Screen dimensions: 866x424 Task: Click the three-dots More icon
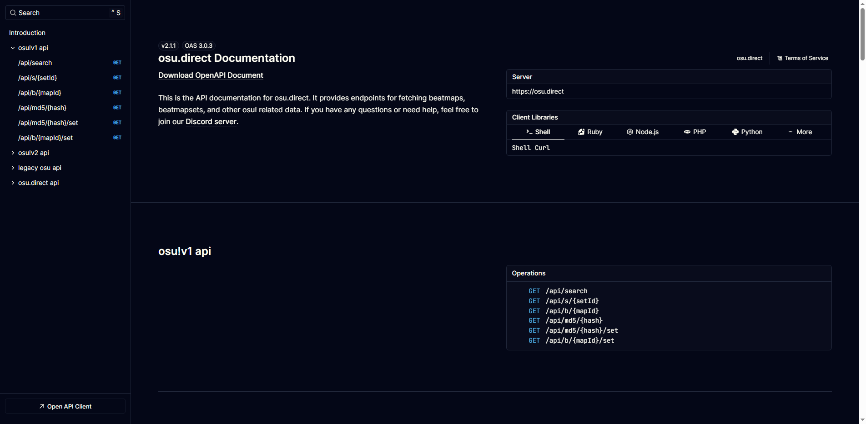click(x=790, y=132)
